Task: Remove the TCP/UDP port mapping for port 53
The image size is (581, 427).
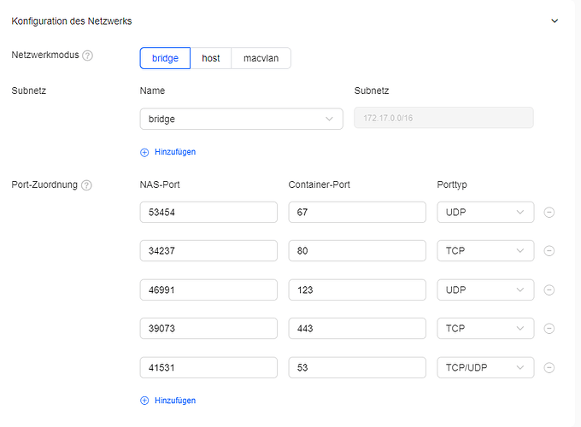Action: pos(549,367)
